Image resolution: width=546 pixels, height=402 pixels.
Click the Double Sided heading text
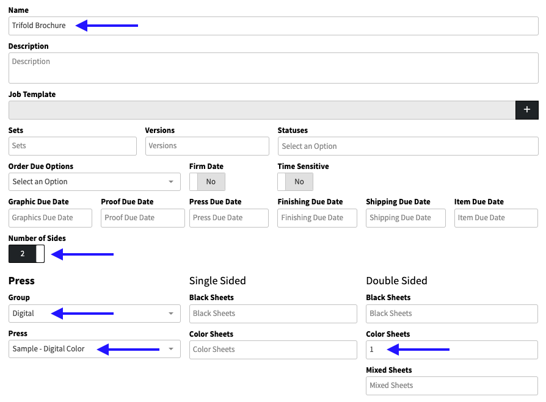tap(396, 281)
